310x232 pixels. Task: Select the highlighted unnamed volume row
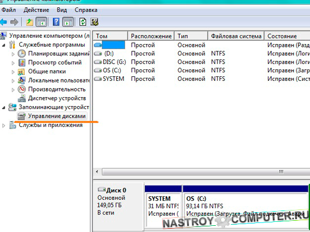pyautogui.click(x=201, y=45)
